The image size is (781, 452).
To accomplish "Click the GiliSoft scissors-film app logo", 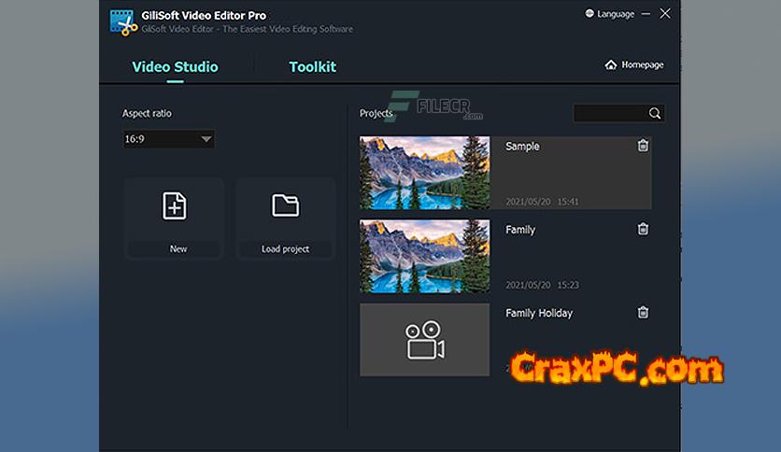I will [121, 21].
